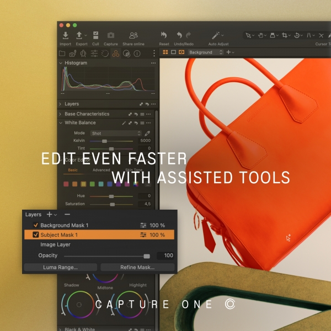Screen dimensions: 331x331
Task: Toggle the orange proofing eye in the viewer bar
Action: 181,52
